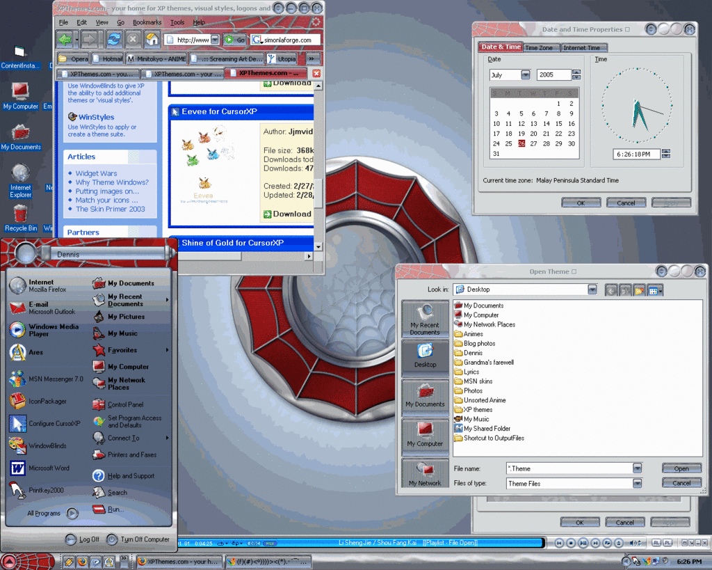Open the Bookmarks menu in Firefox
Viewport: 712px width, 570px height.
(147, 22)
